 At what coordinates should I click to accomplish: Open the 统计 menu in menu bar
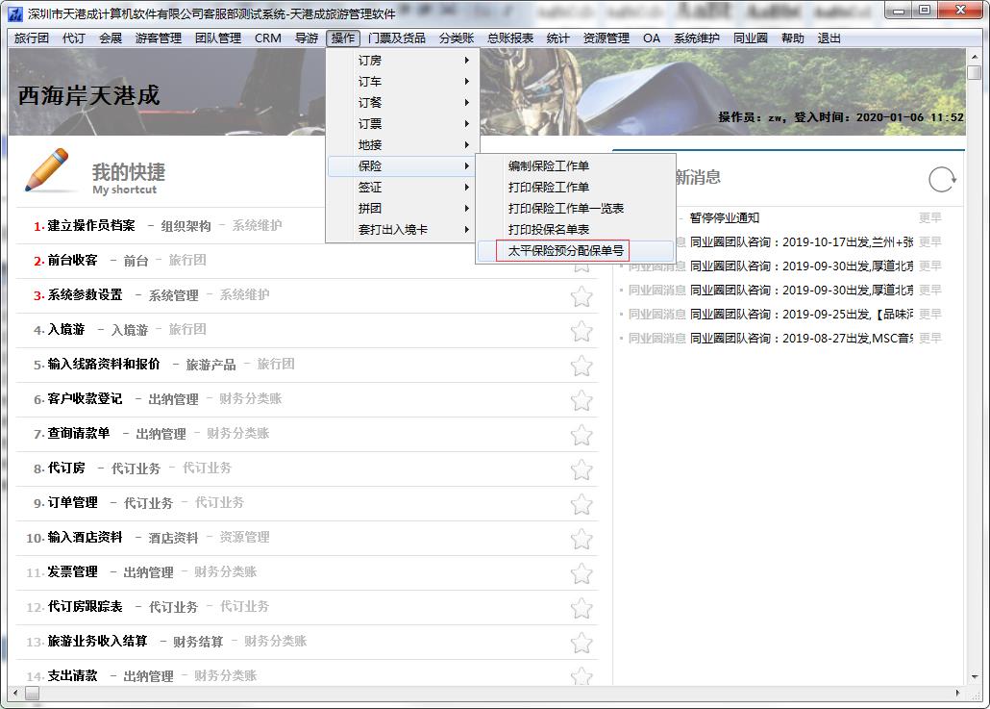click(x=557, y=38)
